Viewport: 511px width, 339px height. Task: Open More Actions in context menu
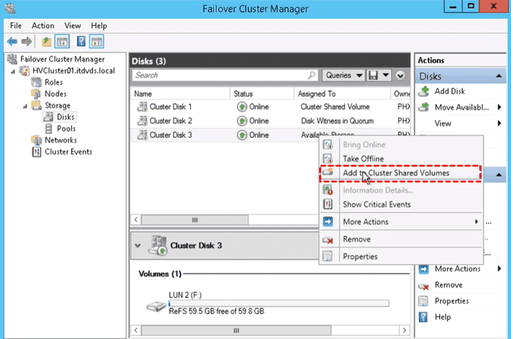(x=401, y=222)
